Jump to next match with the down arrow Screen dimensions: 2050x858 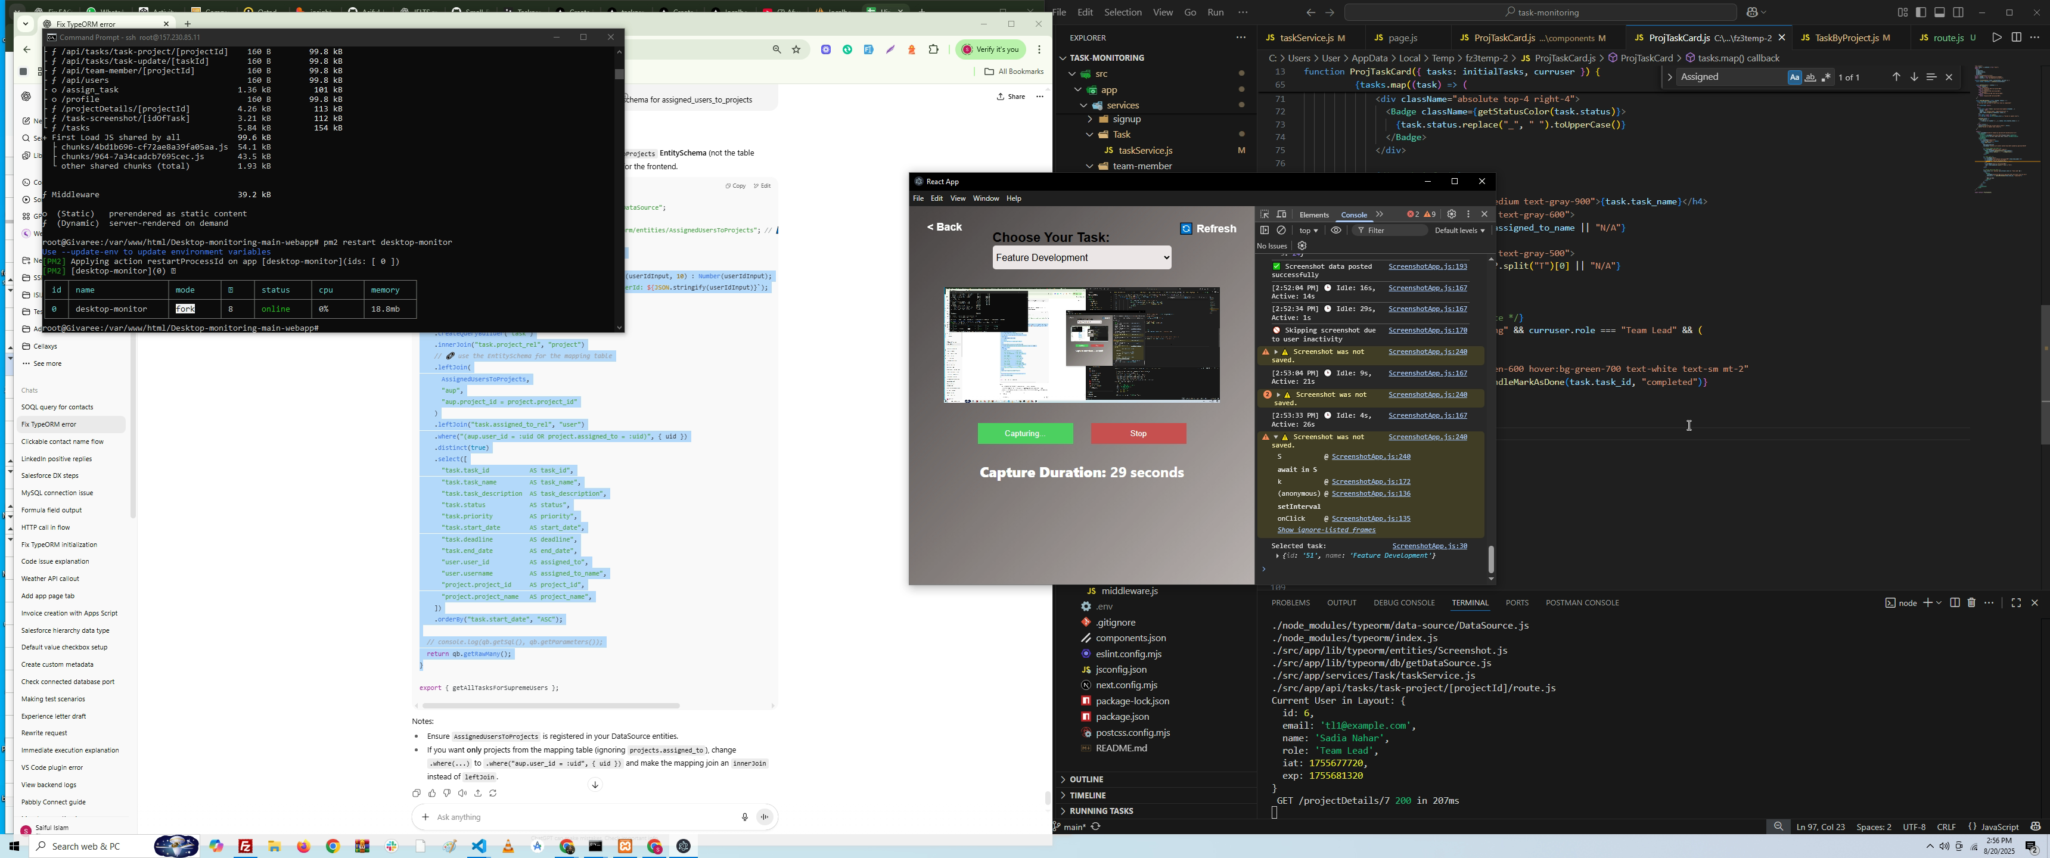pyautogui.click(x=1914, y=77)
